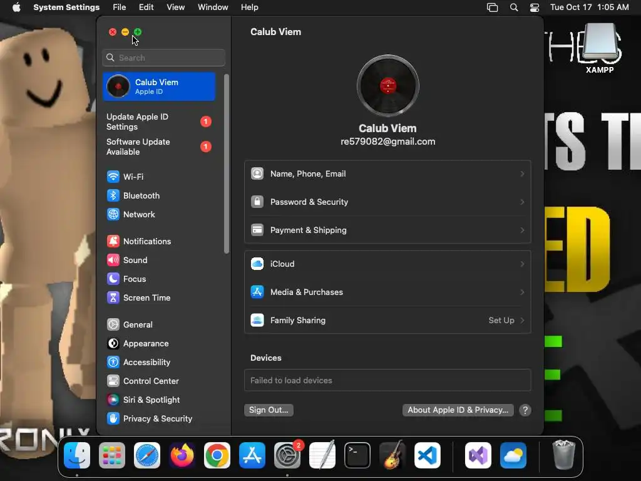Click the Failed to load devices text
The image size is (641, 481).
pos(291,380)
